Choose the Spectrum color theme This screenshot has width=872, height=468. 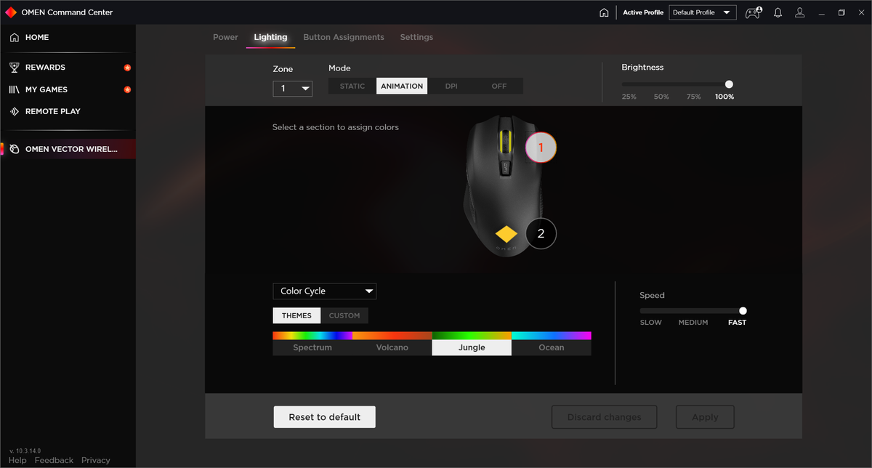(x=312, y=344)
